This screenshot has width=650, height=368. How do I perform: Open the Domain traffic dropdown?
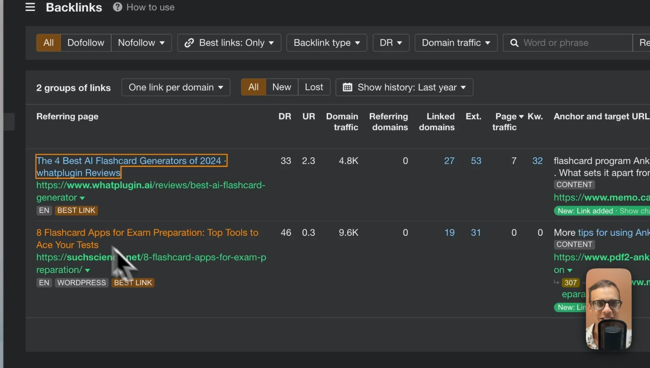pyautogui.click(x=456, y=43)
